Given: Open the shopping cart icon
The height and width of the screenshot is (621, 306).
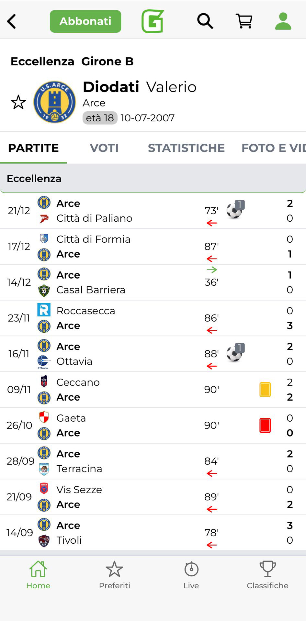Looking at the screenshot, I should tap(244, 21).
